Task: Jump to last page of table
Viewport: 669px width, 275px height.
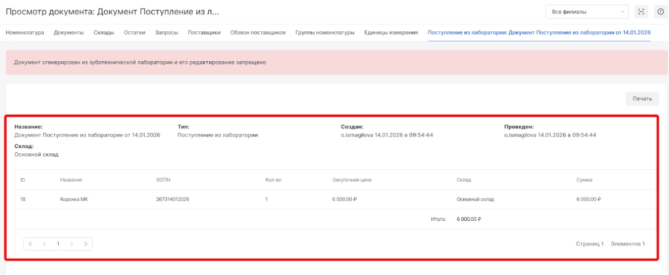Action: click(86, 244)
